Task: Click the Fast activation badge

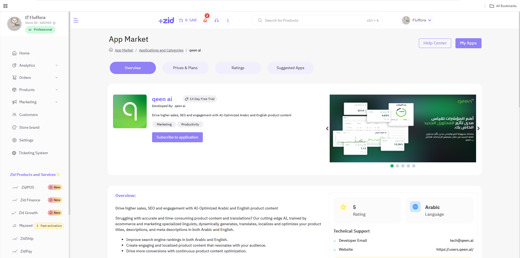Action: 49,226
